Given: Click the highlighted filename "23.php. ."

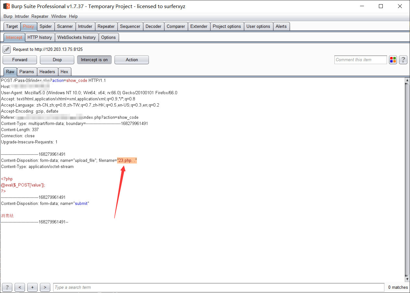Looking at the screenshot, I should (x=127, y=161).
